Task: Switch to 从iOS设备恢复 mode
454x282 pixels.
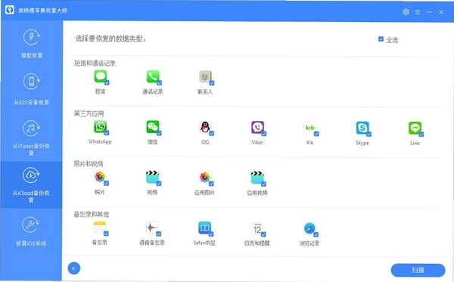Action: click(x=32, y=90)
